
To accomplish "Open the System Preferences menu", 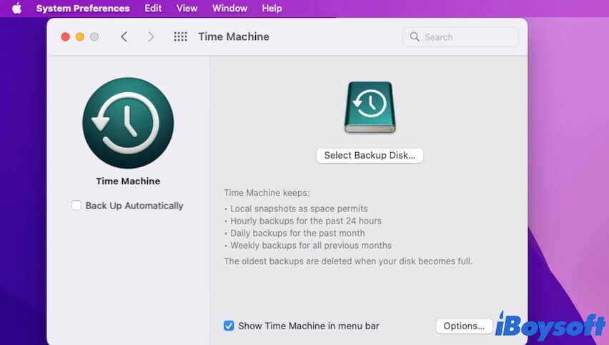I will [83, 9].
